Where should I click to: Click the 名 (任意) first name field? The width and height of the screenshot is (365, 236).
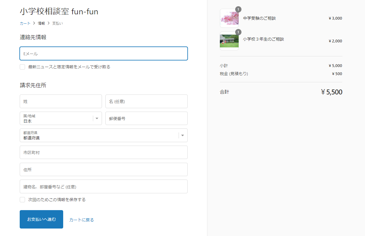146,101
